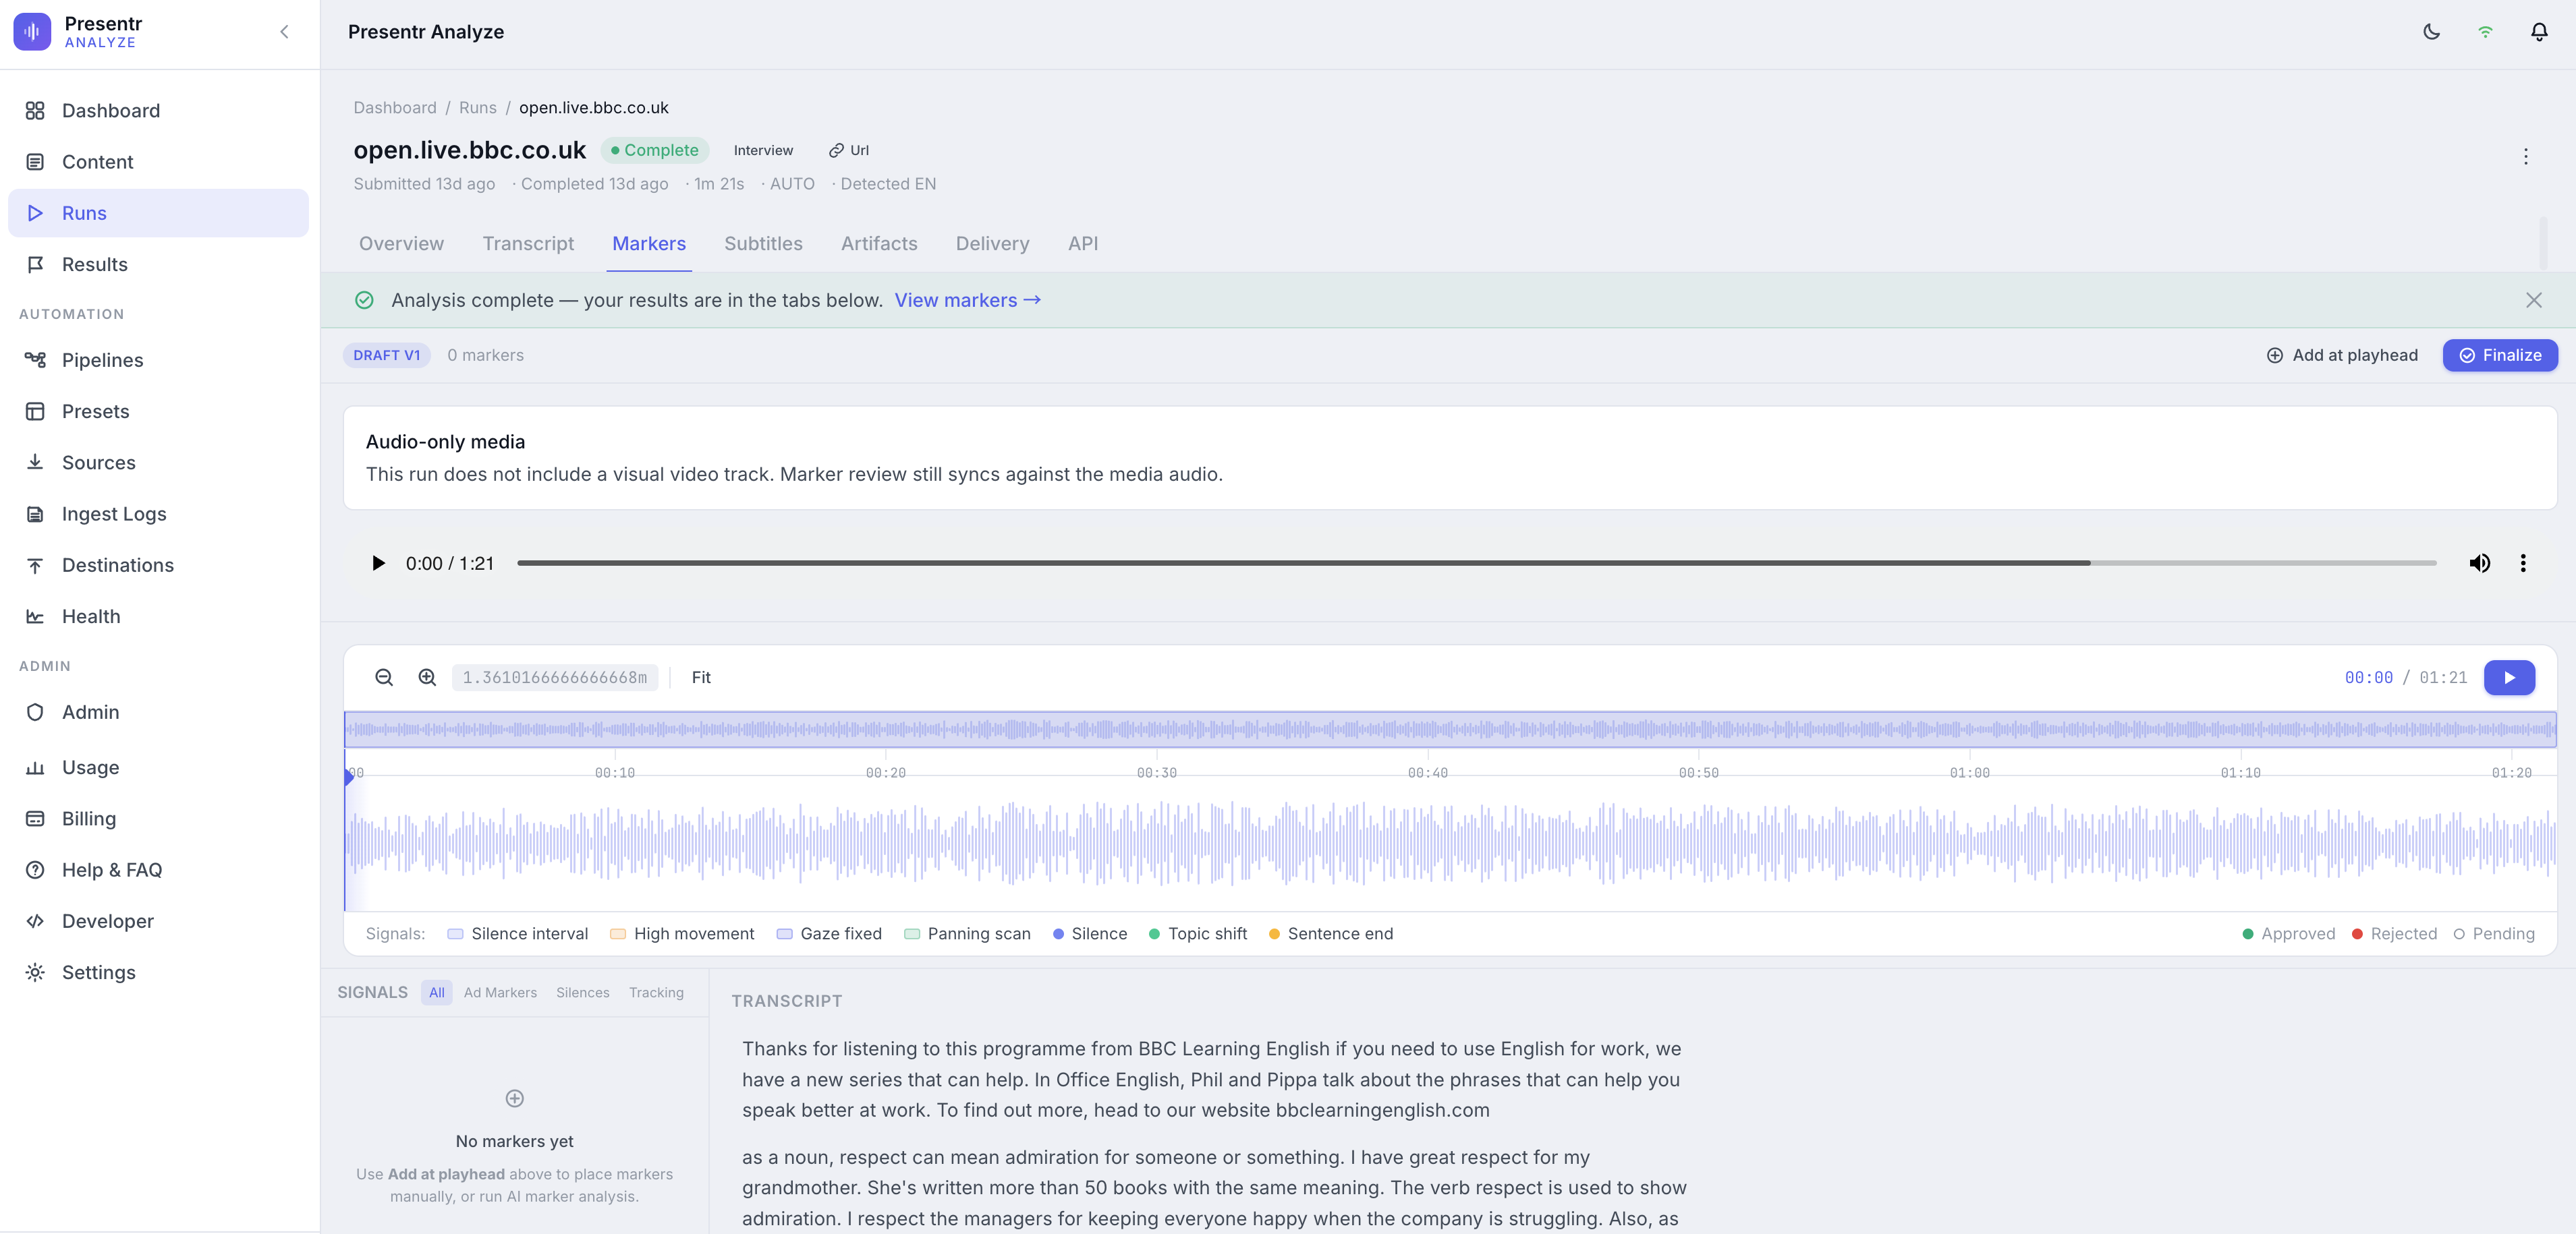The image size is (2576, 1234).
Task: Edit the timeline zoom level input field
Action: click(x=554, y=678)
